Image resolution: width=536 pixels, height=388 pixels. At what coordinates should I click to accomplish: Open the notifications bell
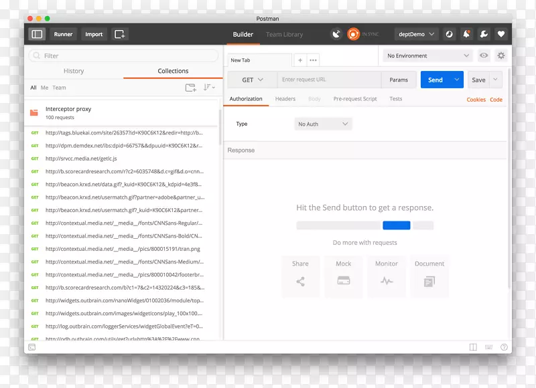click(x=467, y=34)
